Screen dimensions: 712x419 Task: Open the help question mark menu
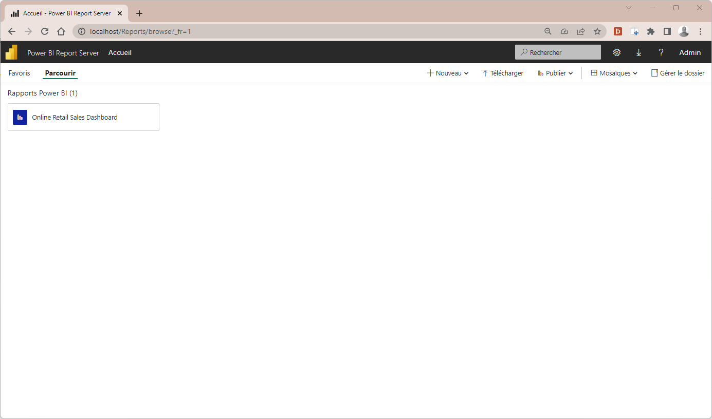[x=661, y=52]
